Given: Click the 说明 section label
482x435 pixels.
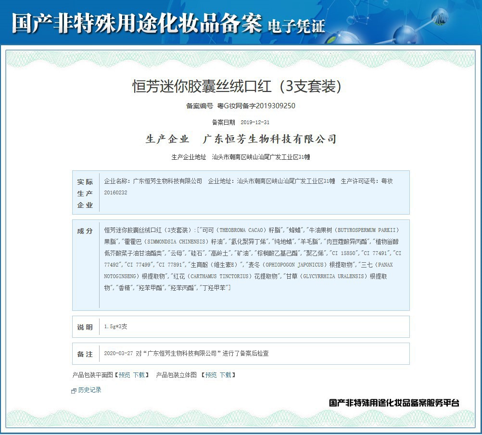Looking at the screenshot, I should click(x=85, y=327).
